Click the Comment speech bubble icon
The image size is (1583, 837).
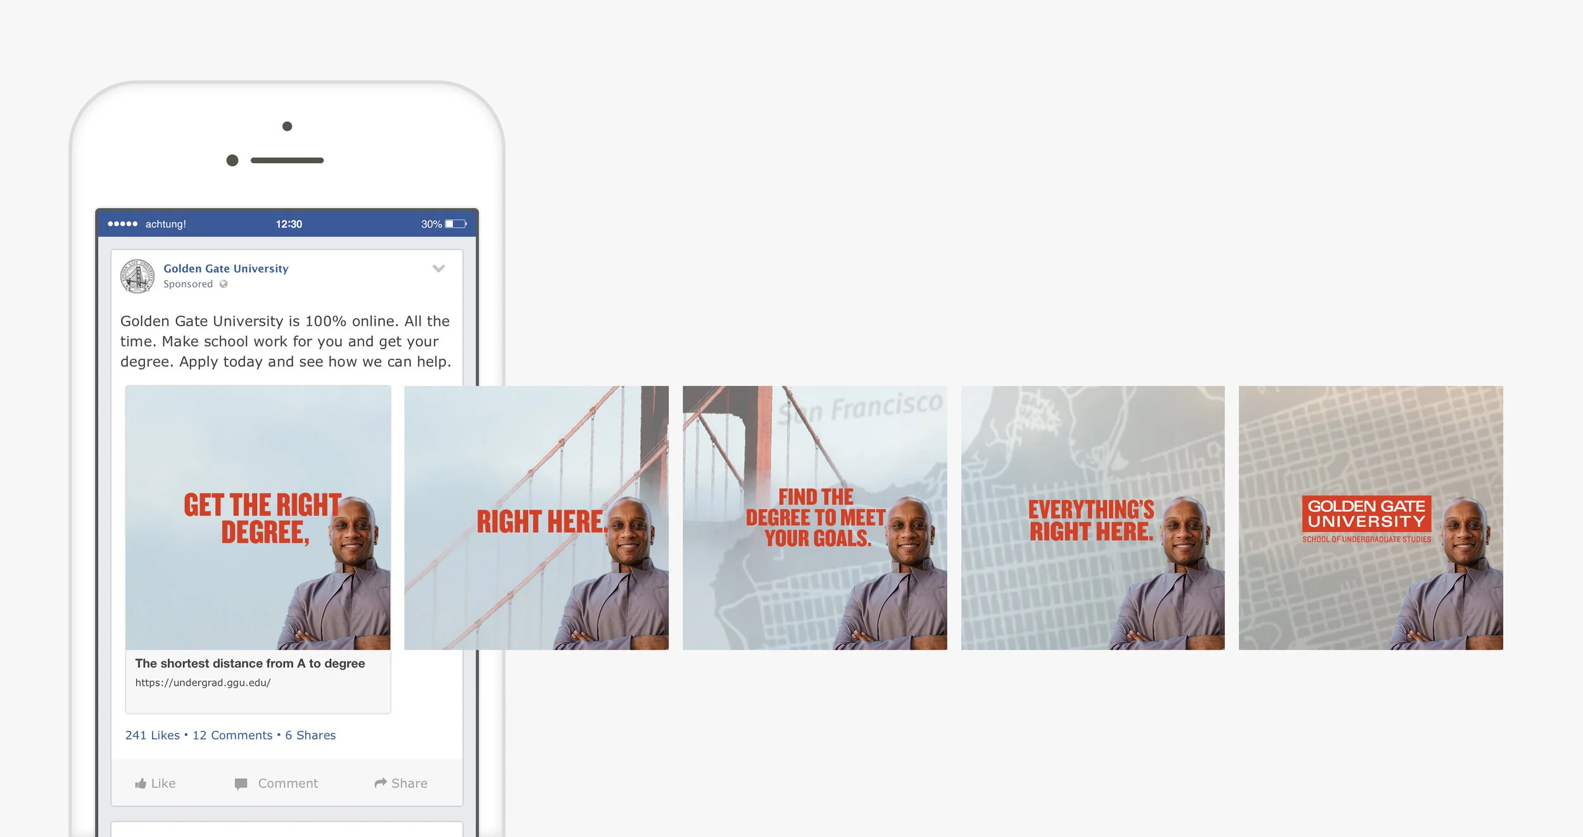point(241,784)
